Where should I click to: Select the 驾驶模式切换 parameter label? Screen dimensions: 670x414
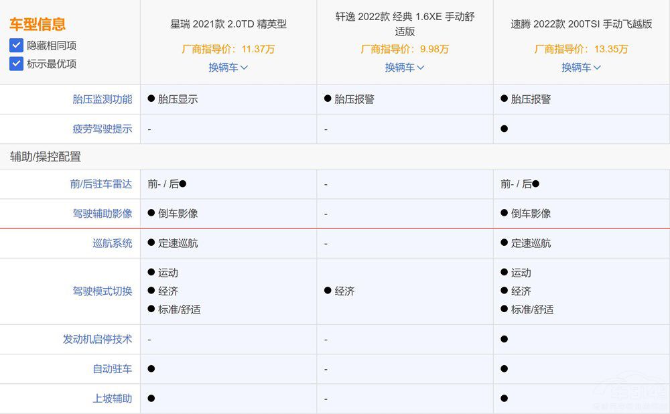pos(103,291)
